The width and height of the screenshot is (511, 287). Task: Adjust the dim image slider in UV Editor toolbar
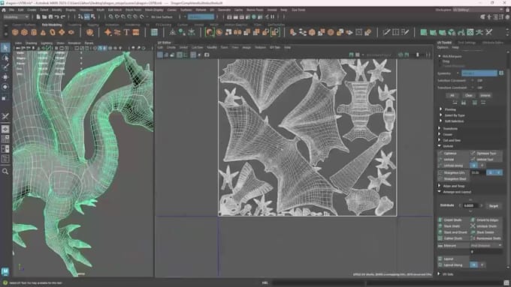click(x=417, y=55)
